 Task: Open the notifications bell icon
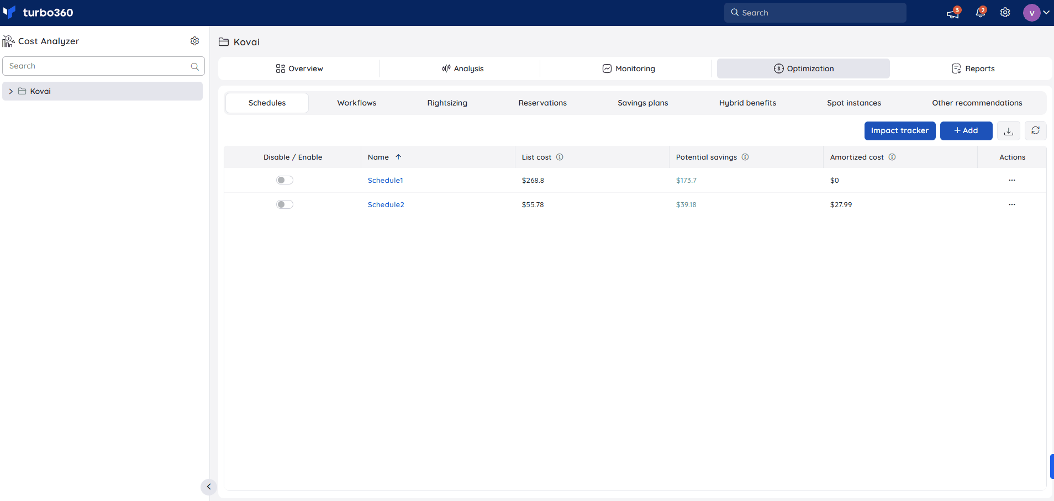click(981, 12)
